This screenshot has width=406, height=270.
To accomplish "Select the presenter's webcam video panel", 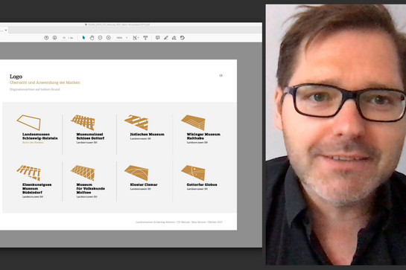I will pyautogui.click(x=335, y=135).
